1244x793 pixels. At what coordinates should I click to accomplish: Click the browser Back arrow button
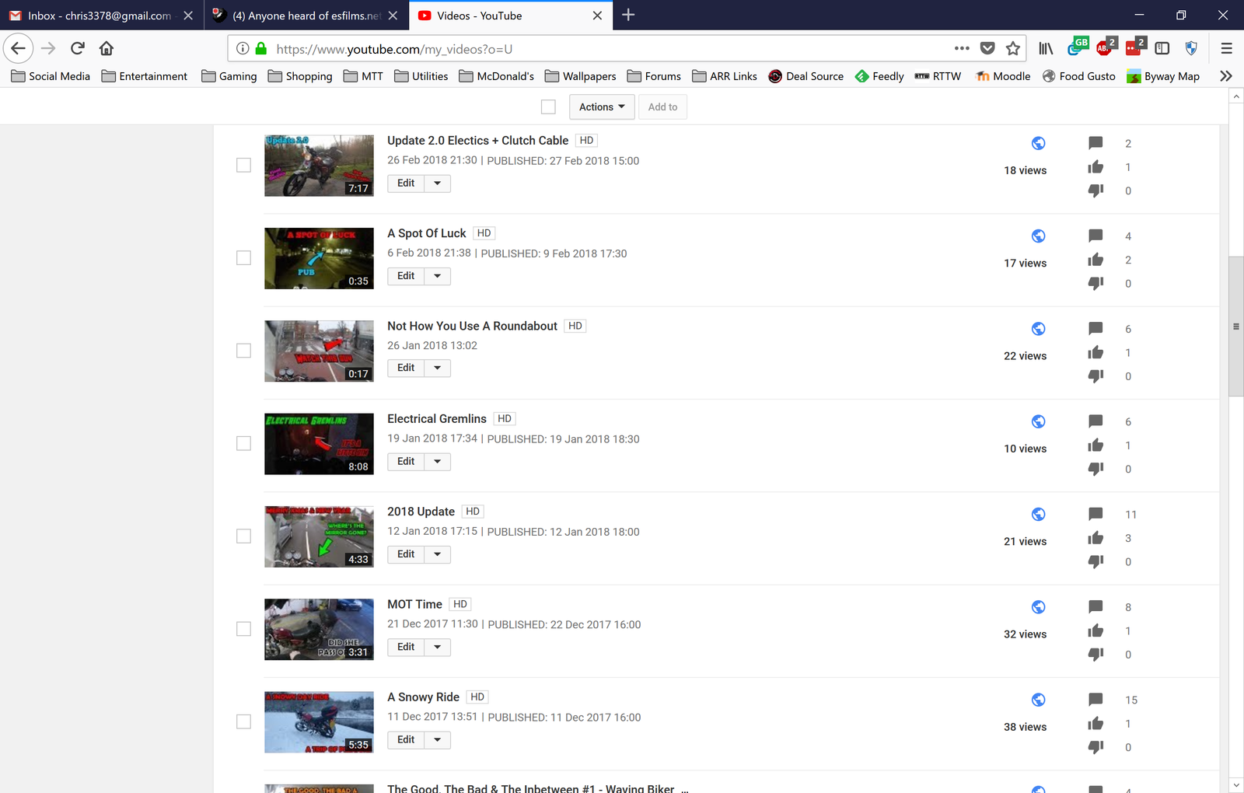pos(18,48)
